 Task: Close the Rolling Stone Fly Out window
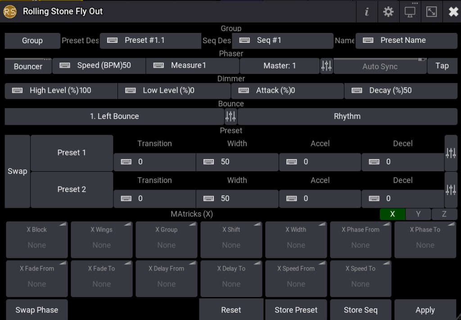[453, 12]
